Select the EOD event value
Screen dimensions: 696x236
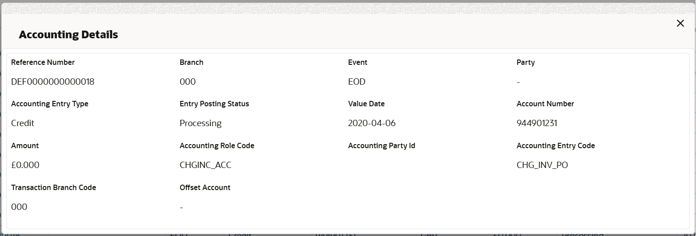pyautogui.click(x=357, y=82)
